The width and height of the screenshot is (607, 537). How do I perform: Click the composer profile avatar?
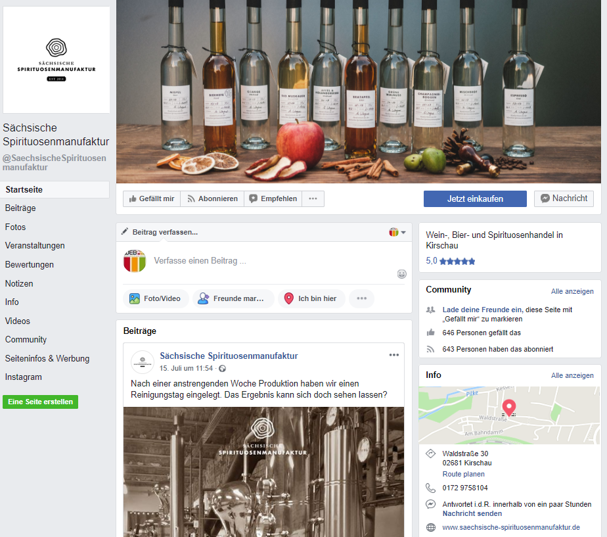point(135,261)
